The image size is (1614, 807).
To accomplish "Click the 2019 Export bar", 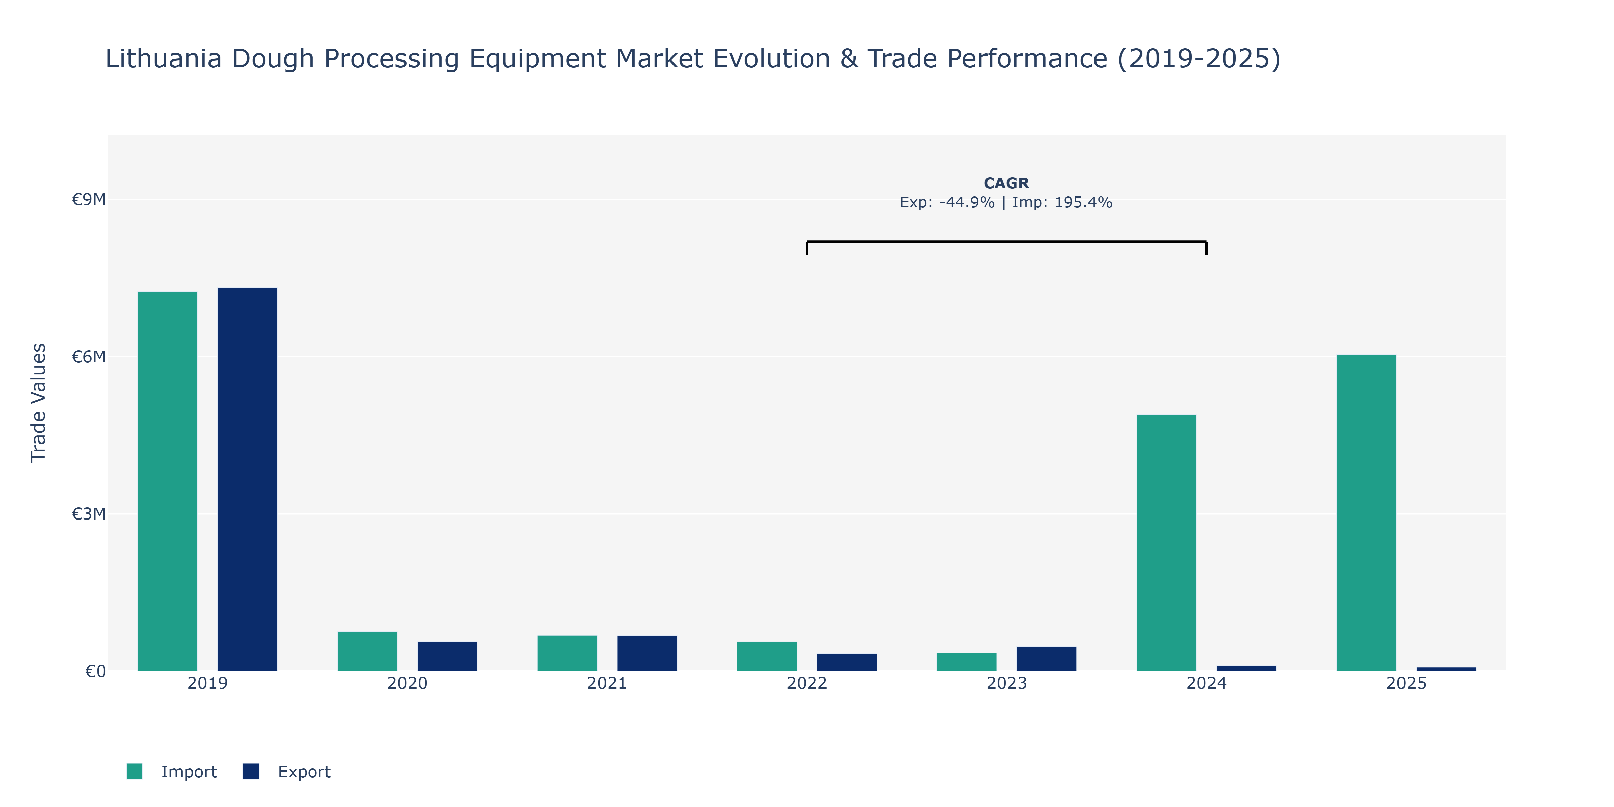I will pos(247,479).
